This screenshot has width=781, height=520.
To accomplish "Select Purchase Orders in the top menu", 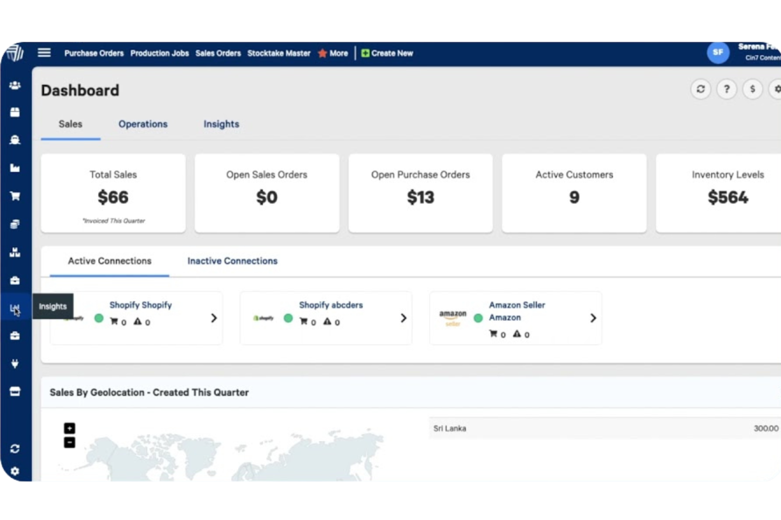I will tap(94, 53).
